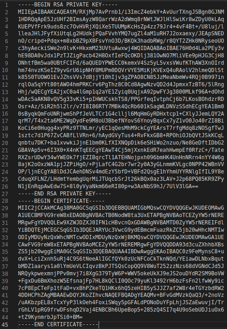Place cursor in line starting with MIIEpAIBAAKCAQEA
Screen dimensions: 227x329
click(x=121, y=12)
